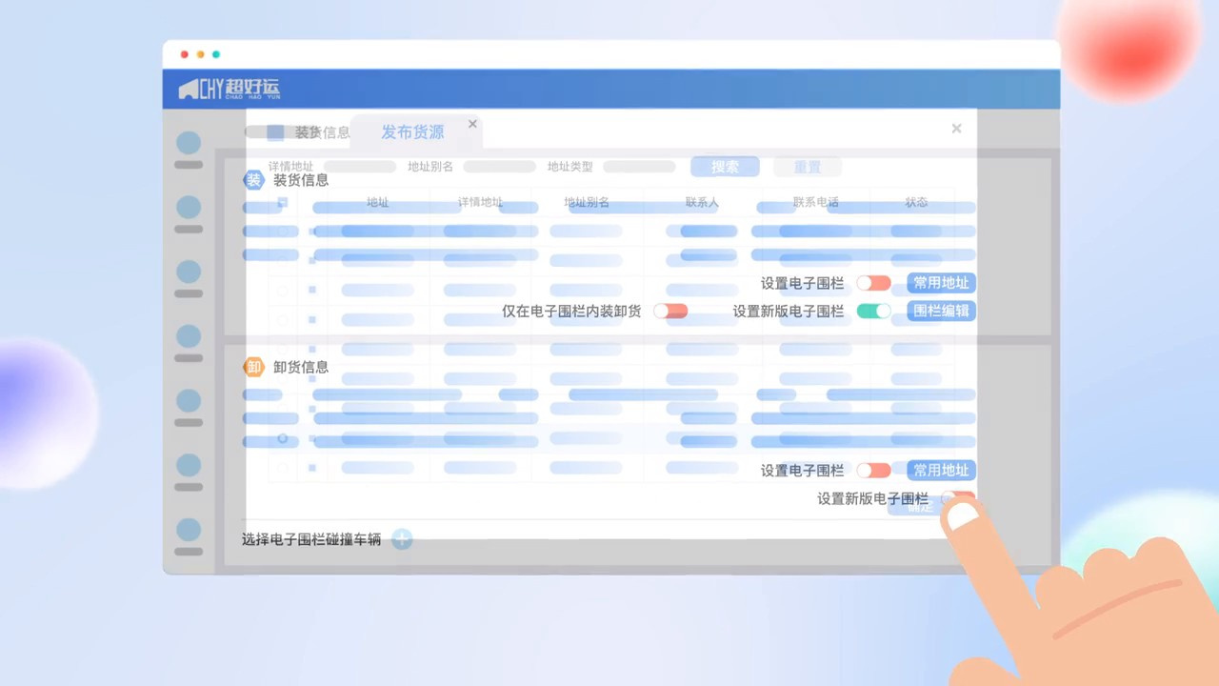Click the plus icon beside 选择电子围栏碰撞车辆
The image size is (1219, 686).
click(402, 539)
